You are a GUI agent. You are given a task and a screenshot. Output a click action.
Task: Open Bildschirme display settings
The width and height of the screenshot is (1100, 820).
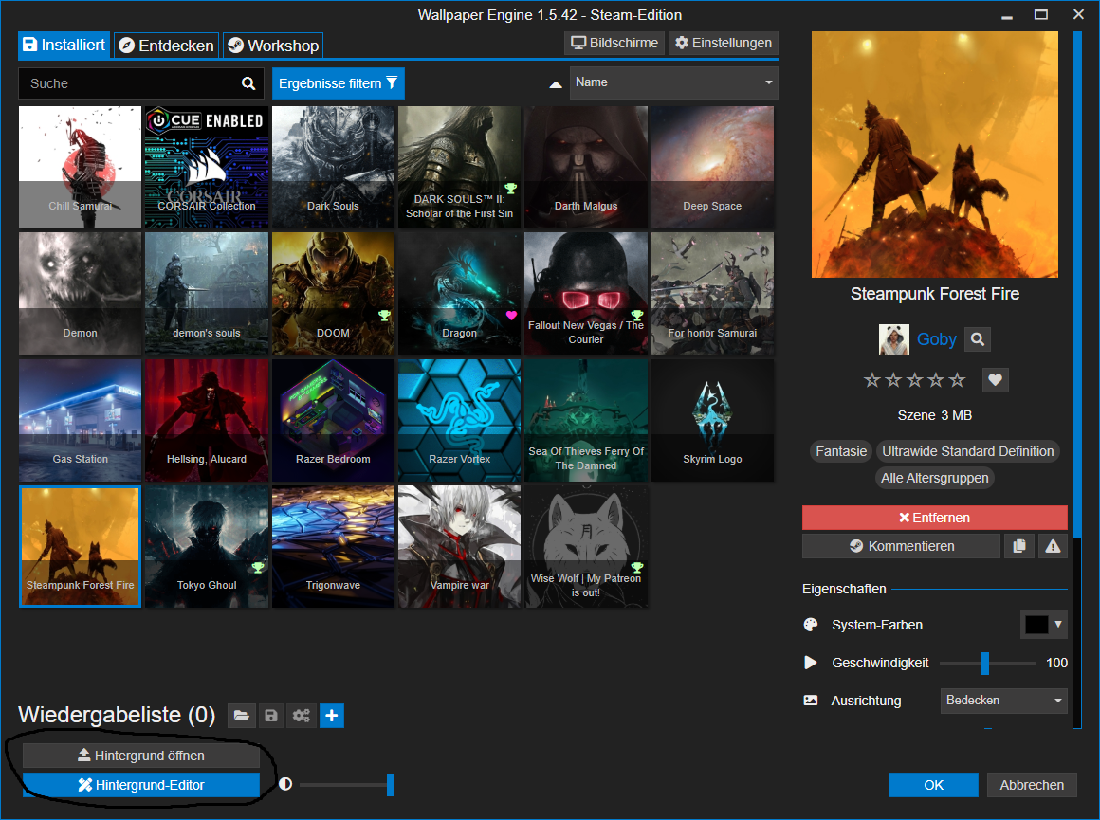(614, 43)
